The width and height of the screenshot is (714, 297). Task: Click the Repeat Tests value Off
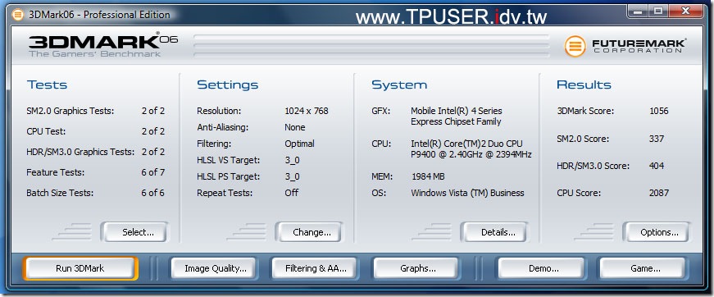tap(292, 193)
